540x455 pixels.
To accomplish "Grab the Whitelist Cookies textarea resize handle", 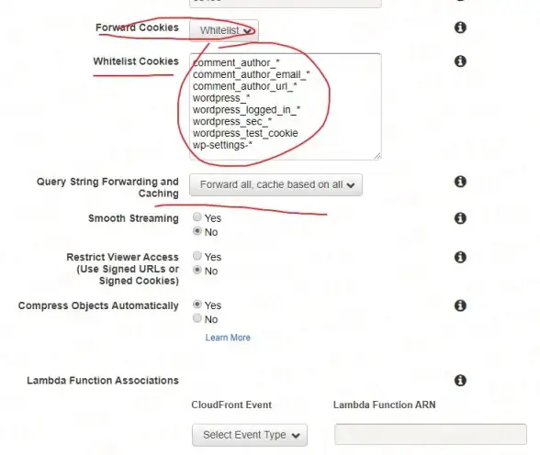I will 377,156.
